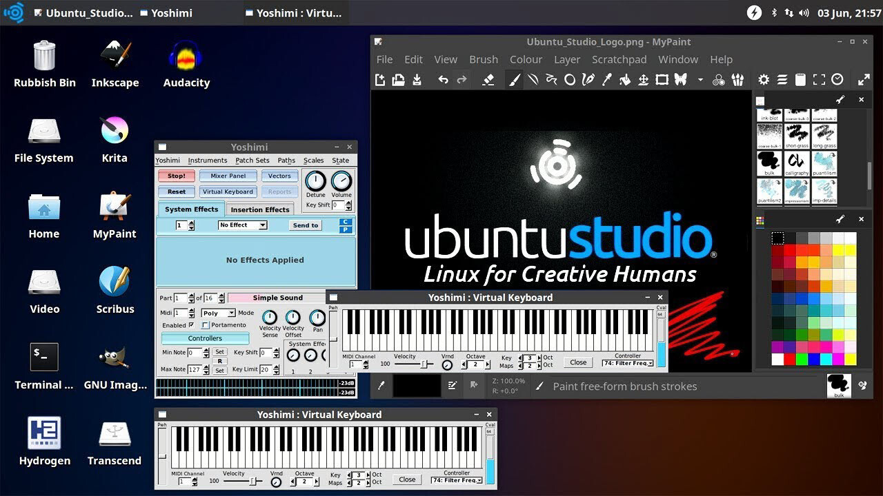The image size is (883, 496).
Task: Switch to the Insertion Effects tab
Action: pos(260,209)
